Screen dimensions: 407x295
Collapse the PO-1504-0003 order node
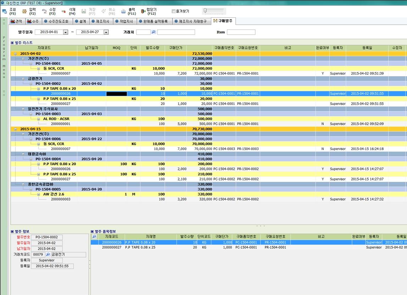[x=31, y=114]
